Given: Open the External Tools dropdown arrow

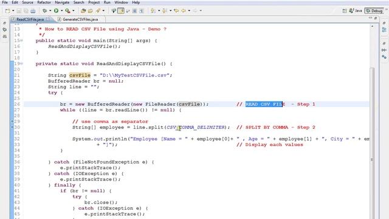Looking at the screenshot, I should pyautogui.click(x=73, y=11).
